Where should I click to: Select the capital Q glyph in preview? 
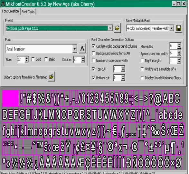(x=76, y=115)
